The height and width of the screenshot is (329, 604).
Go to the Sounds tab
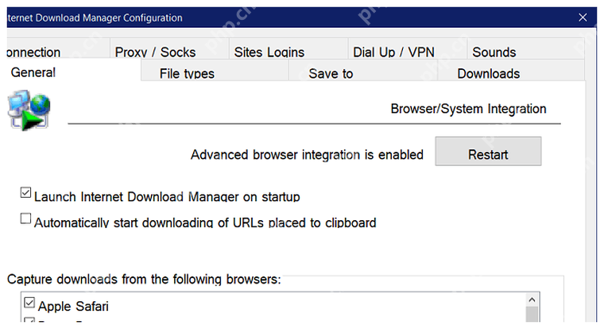pyautogui.click(x=526, y=48)
